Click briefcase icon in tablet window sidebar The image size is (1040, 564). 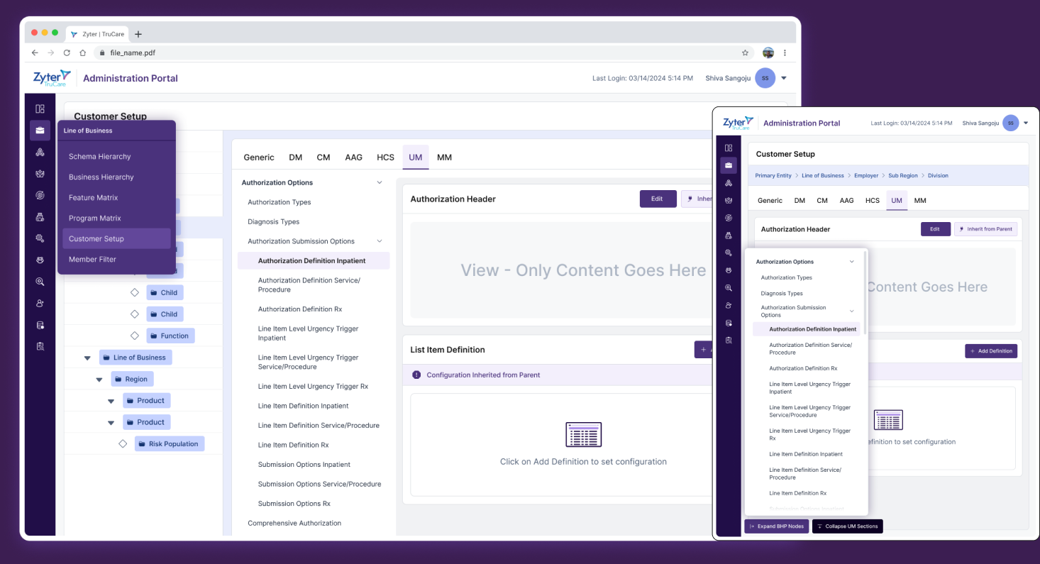click(728, 165)
